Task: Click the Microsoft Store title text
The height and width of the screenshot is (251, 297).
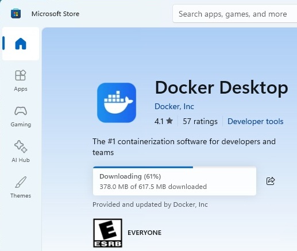Action: click(55, 14)
